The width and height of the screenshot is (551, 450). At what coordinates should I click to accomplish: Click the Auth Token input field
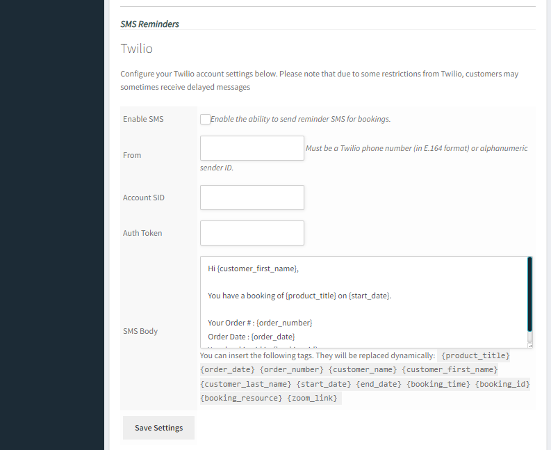(x=252, y=233)
